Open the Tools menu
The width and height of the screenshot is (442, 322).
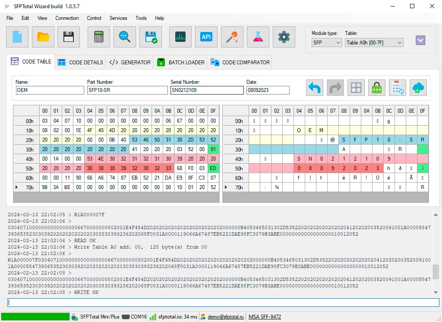141,18
